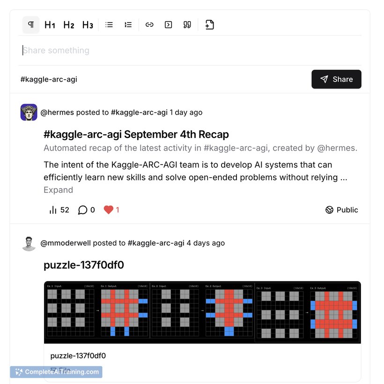Open the Public visibility setting
Image resolution: width=384 pixels, height=384 pixels.
[342, 210]
